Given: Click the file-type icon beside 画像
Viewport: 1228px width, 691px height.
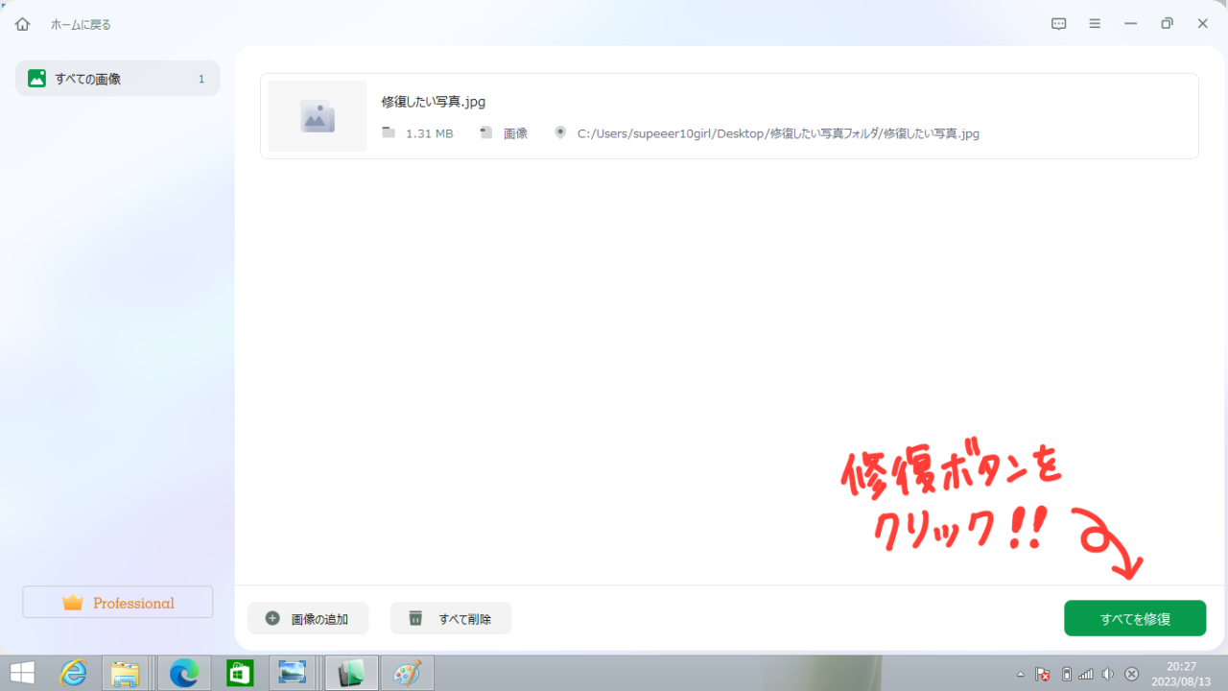Looking at the screenshot, I should pos(485,132).
